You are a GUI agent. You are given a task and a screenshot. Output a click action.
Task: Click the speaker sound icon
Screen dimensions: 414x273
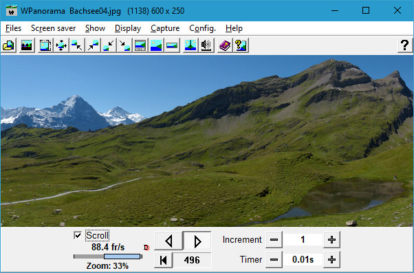(x=206, y=45)
